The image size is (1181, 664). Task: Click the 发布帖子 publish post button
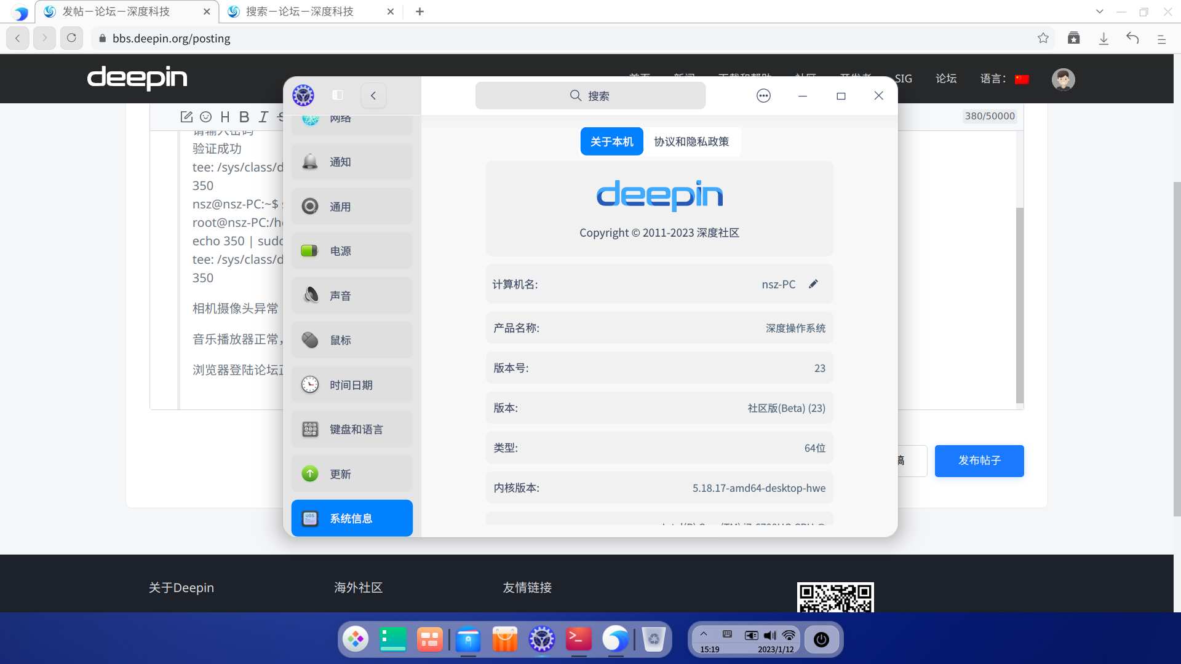979,460
